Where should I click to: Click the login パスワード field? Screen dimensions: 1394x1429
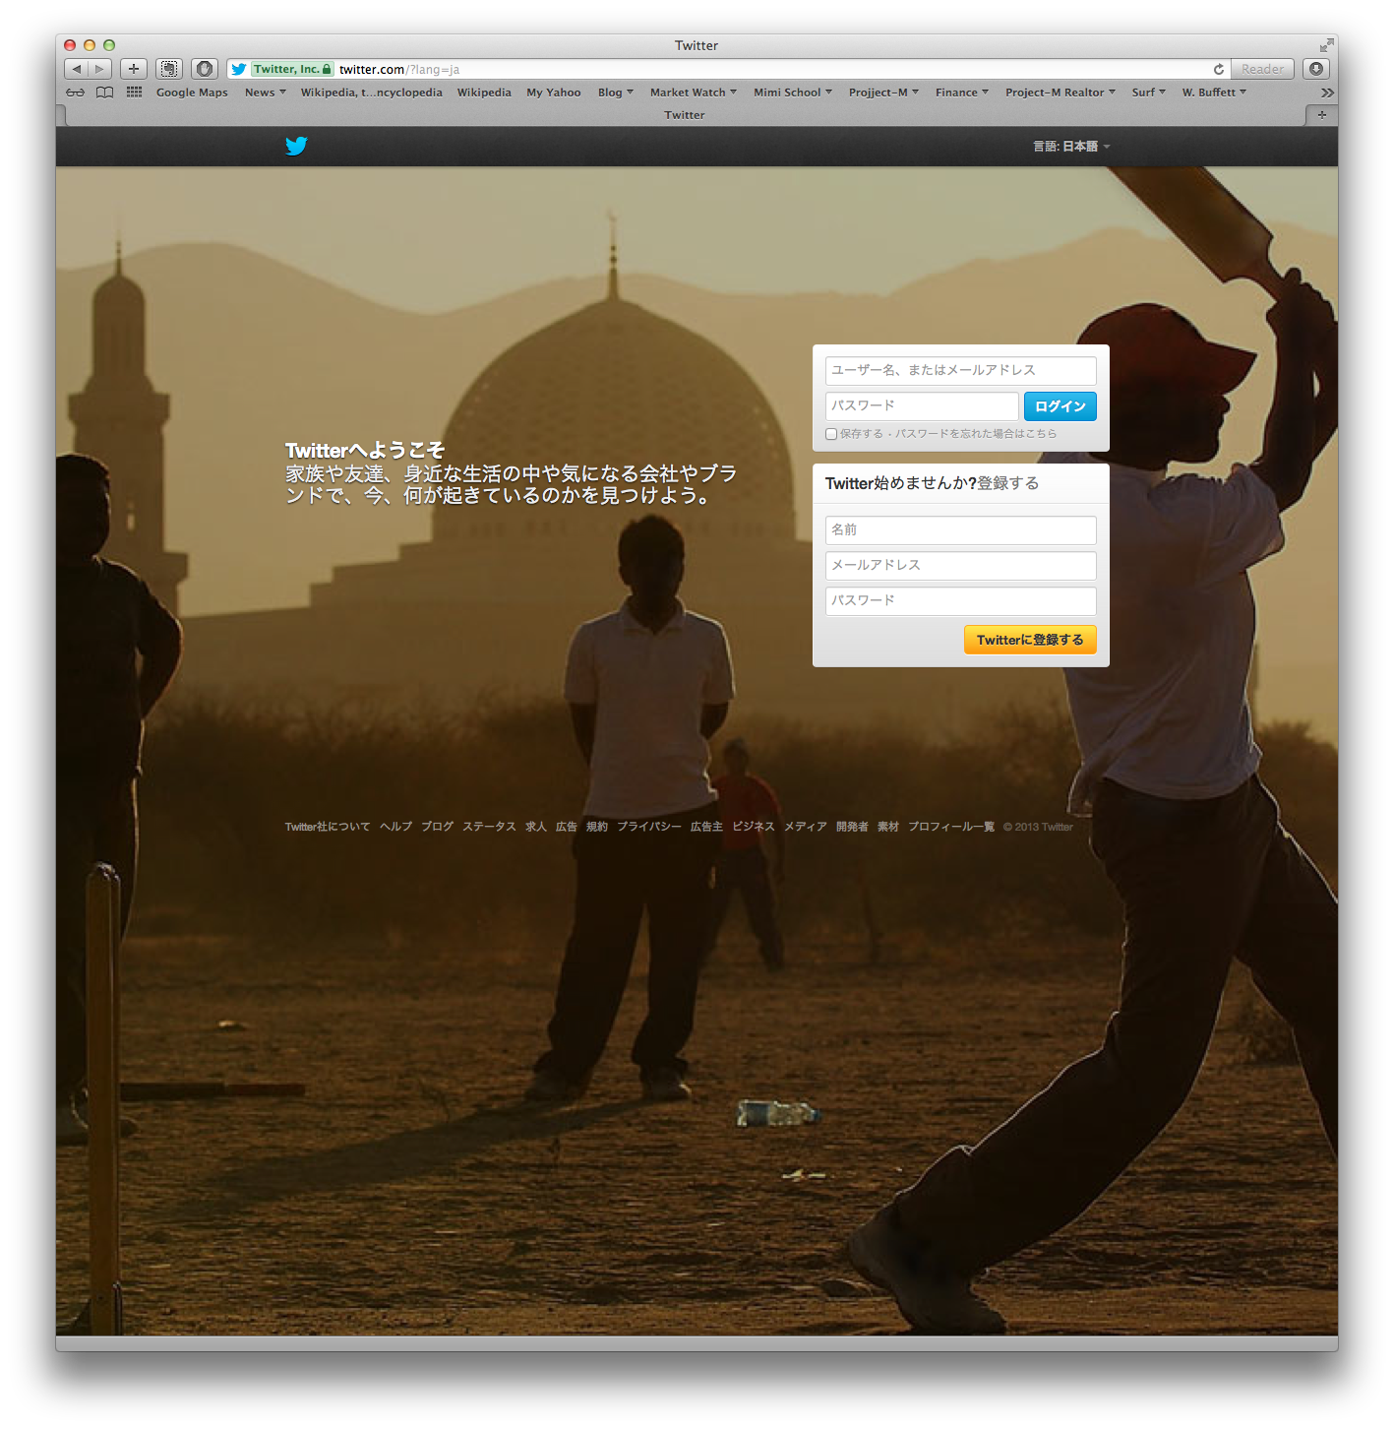point(923,406)
